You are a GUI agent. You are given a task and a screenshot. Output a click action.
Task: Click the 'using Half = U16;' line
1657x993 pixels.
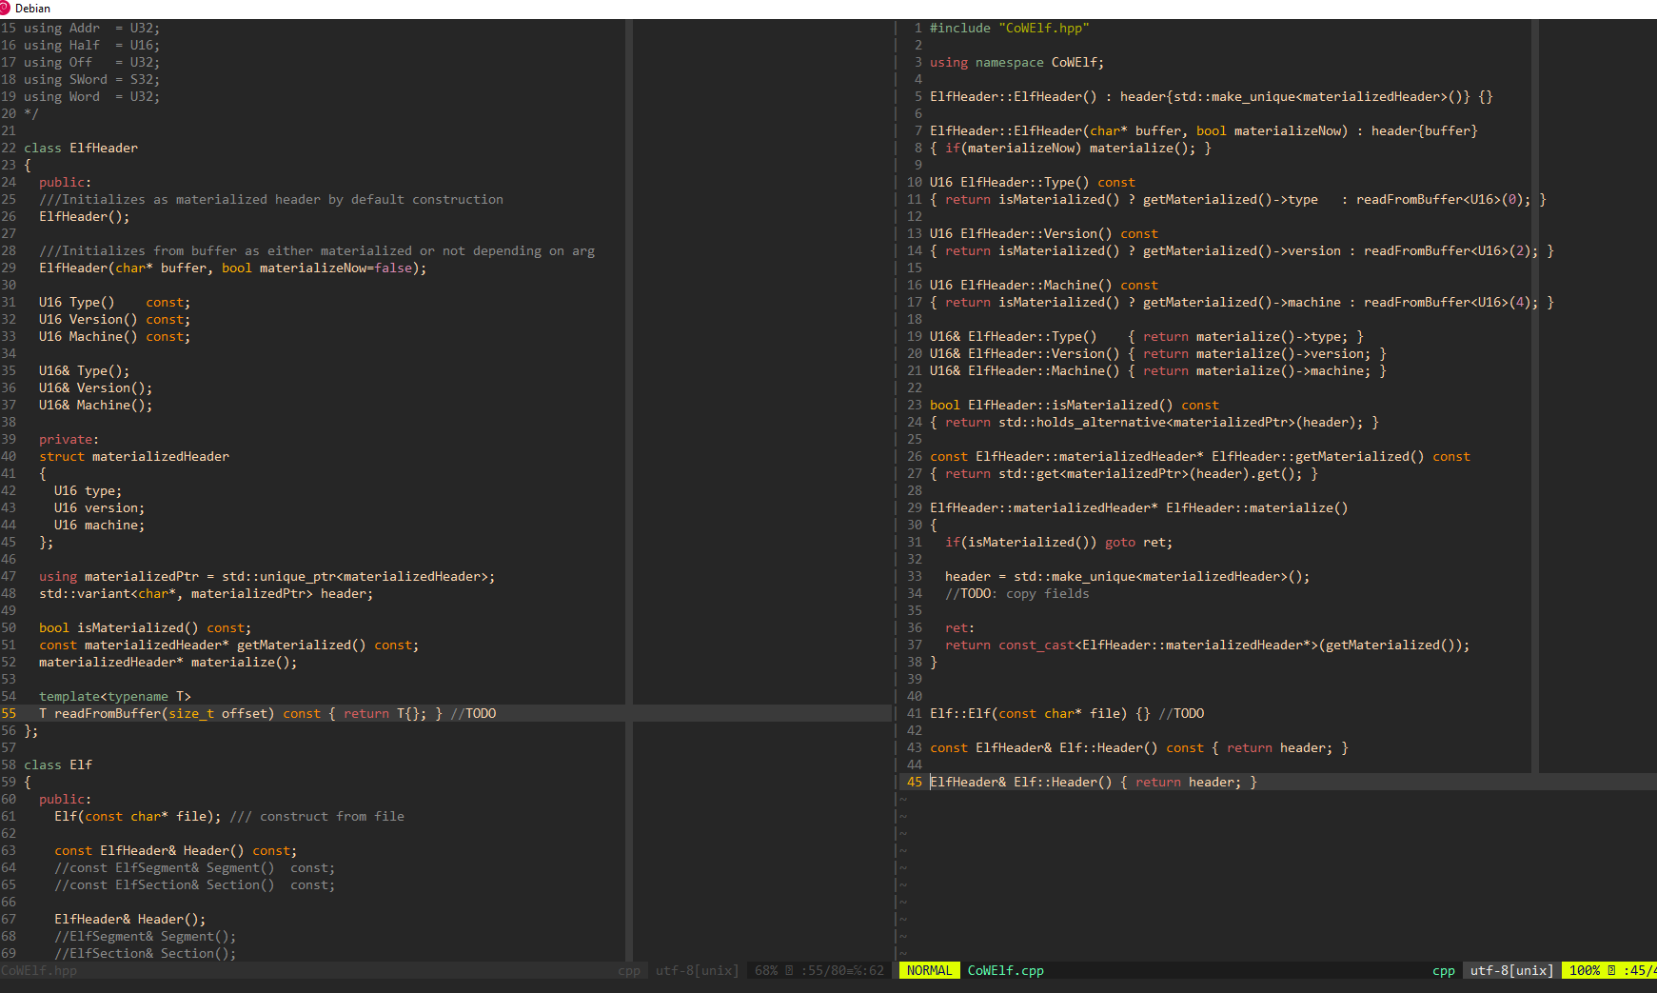pos(91,45)
